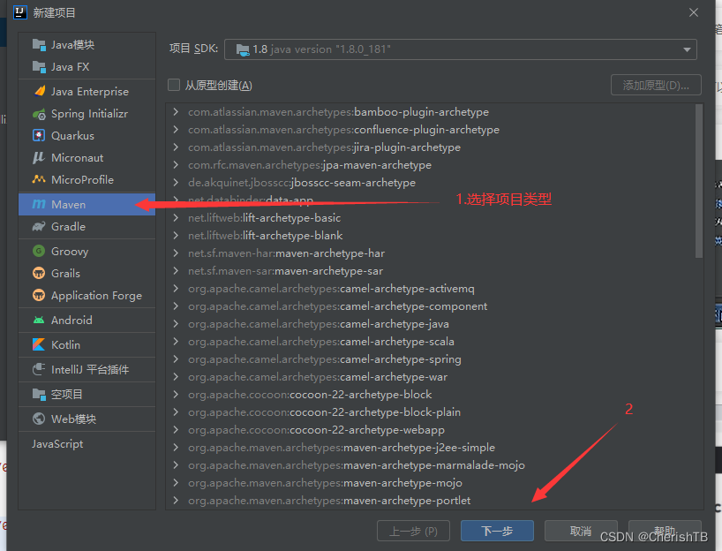Expand the jbosscc-seam-archetype node

coord(176,183)
